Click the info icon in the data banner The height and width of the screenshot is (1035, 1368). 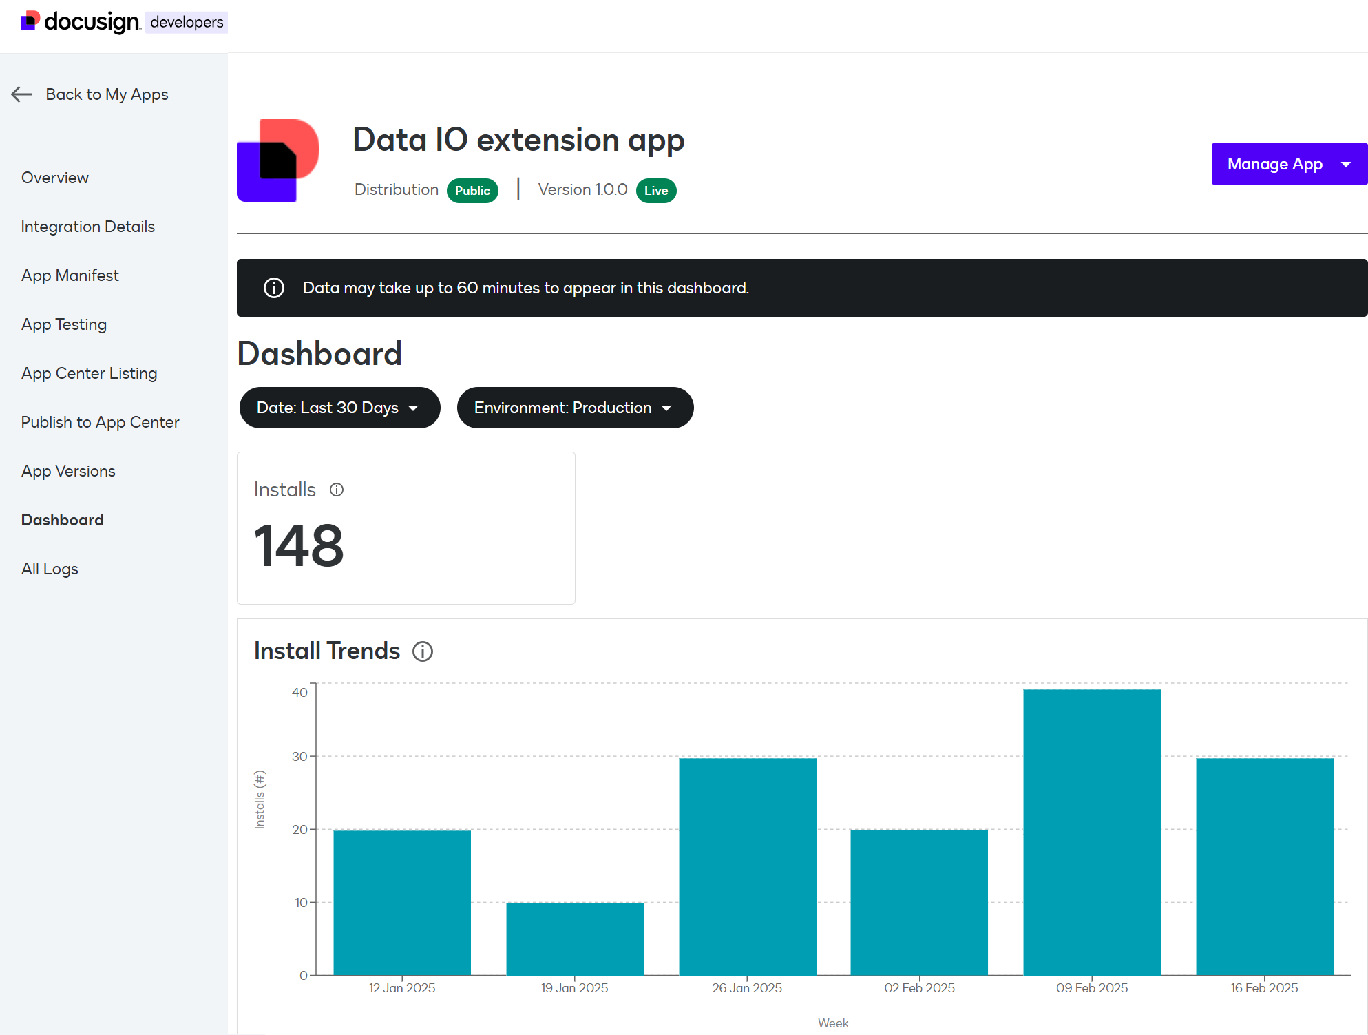click(273, 288)
